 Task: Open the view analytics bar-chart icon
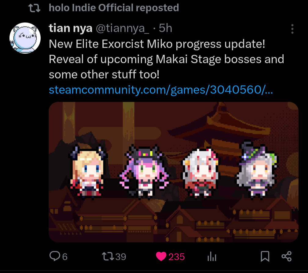click(x=212, y=257)
